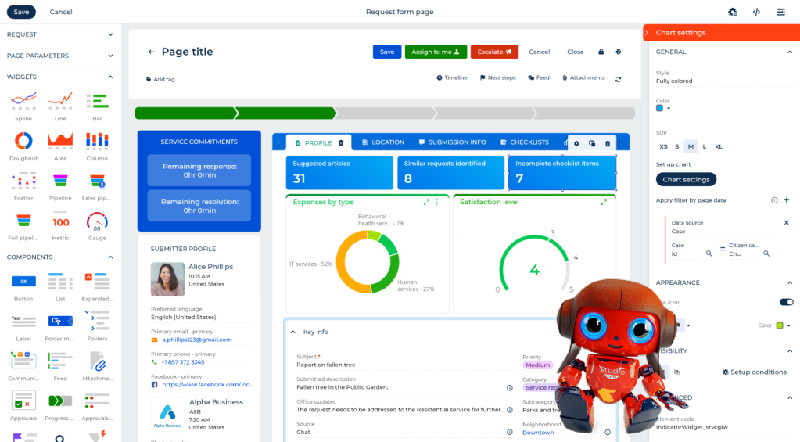Viewport: 800px width, 442px height.
Task: Duplicate the selected widget with copy icon
Action: pyautogui.click(x=592, y=143)
